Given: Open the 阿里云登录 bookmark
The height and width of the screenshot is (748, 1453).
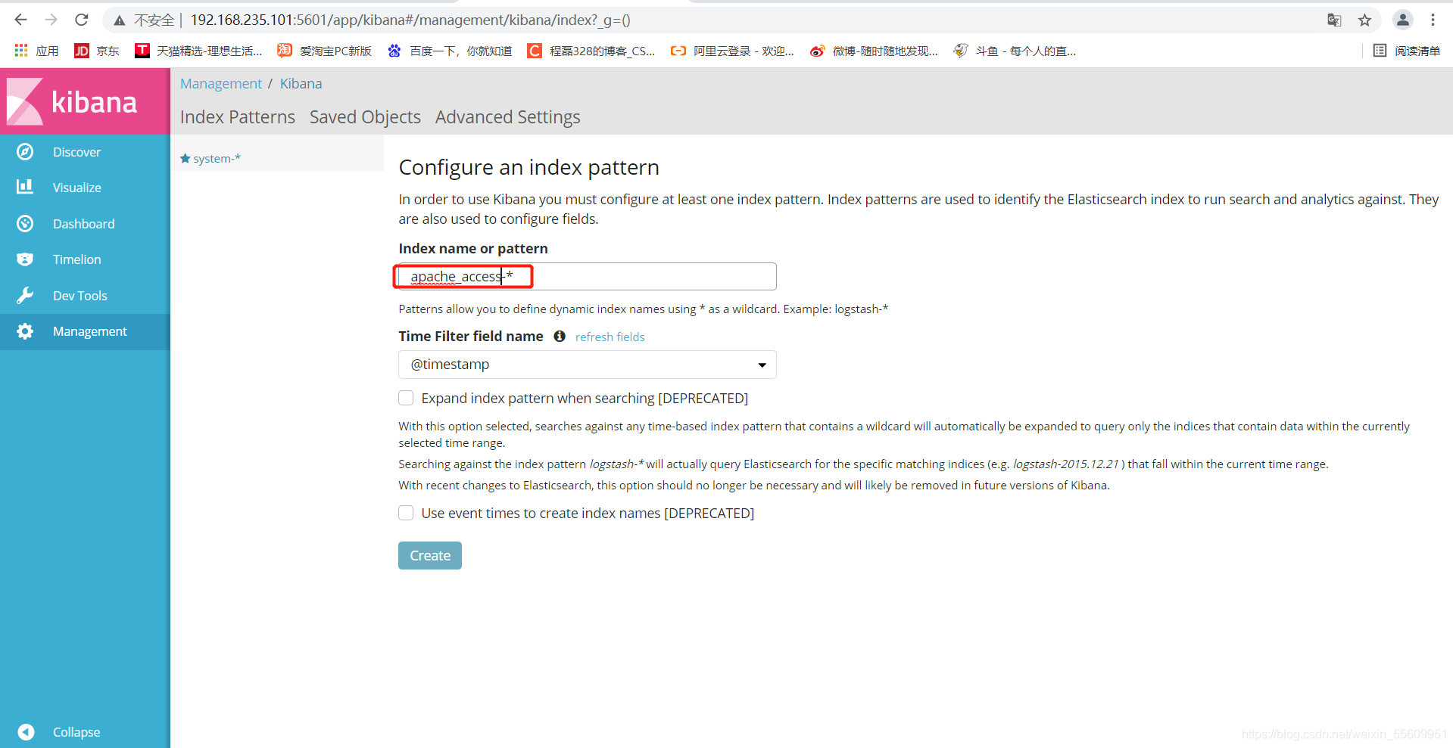Looking at the screenshot, I should point(732,51).
